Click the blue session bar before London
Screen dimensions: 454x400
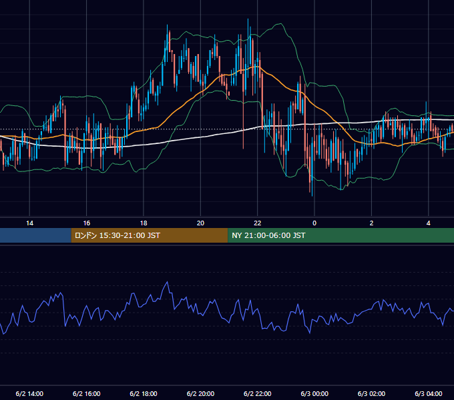35,235
